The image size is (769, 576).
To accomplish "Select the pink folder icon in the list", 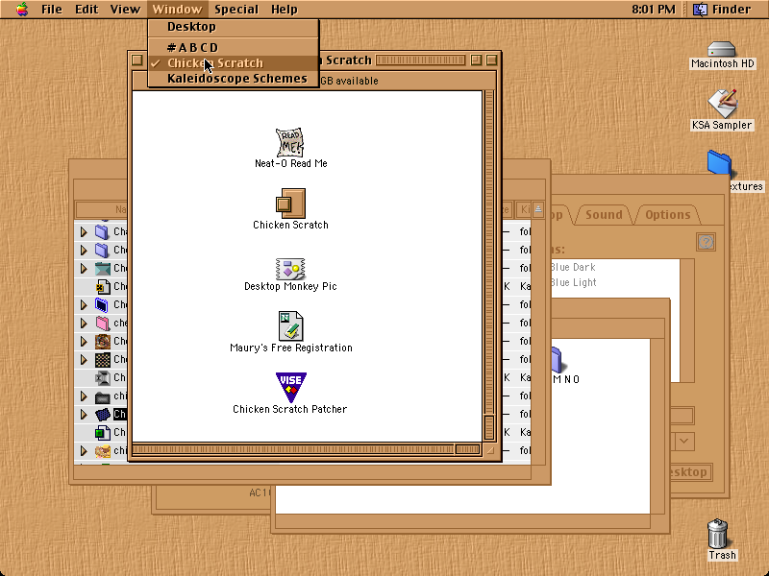I will [x=103, y=324].
